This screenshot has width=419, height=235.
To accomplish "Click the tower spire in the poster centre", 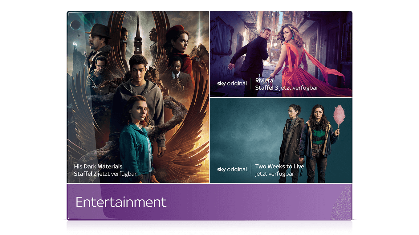I will tap(138, 37).
